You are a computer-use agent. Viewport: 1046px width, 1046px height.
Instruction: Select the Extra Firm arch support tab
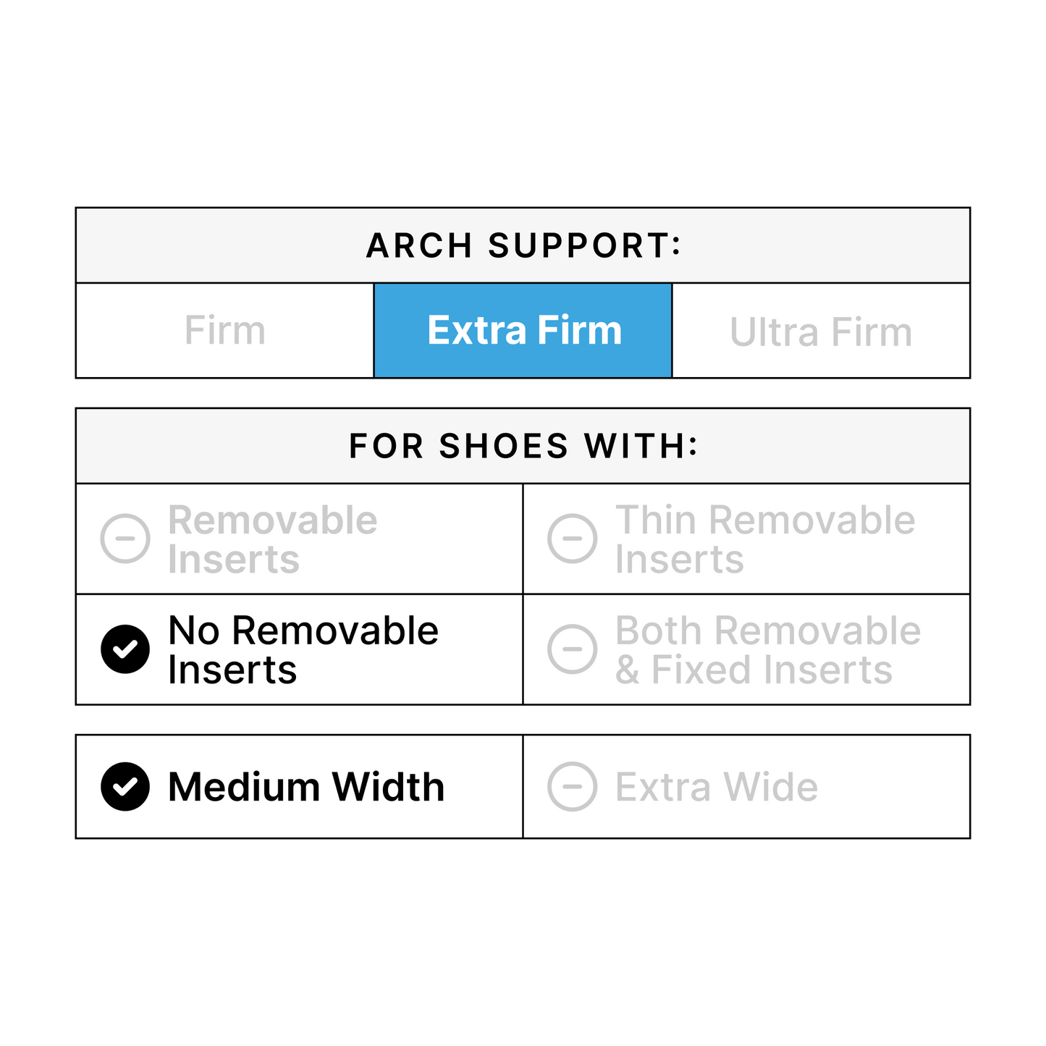tap(524, 331)
